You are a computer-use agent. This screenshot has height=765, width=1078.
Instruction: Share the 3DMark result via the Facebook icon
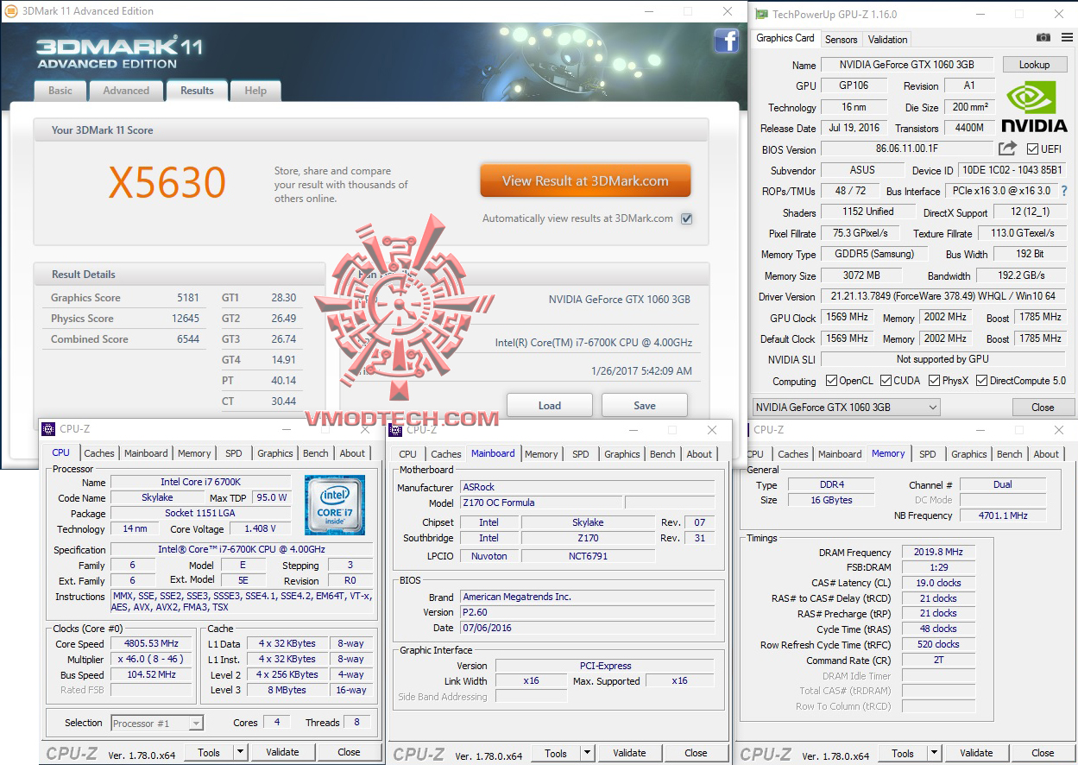tap(727, 41)
